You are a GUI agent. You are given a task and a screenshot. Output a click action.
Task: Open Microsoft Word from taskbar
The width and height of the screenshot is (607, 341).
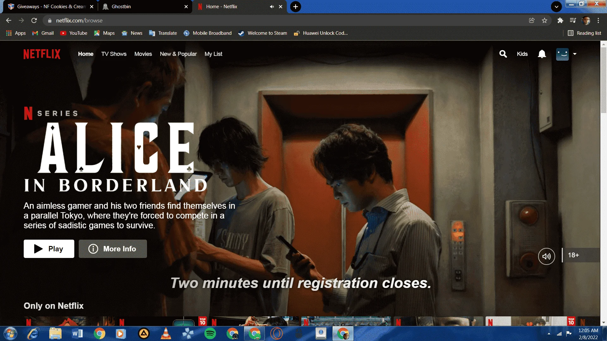point(77,333)
